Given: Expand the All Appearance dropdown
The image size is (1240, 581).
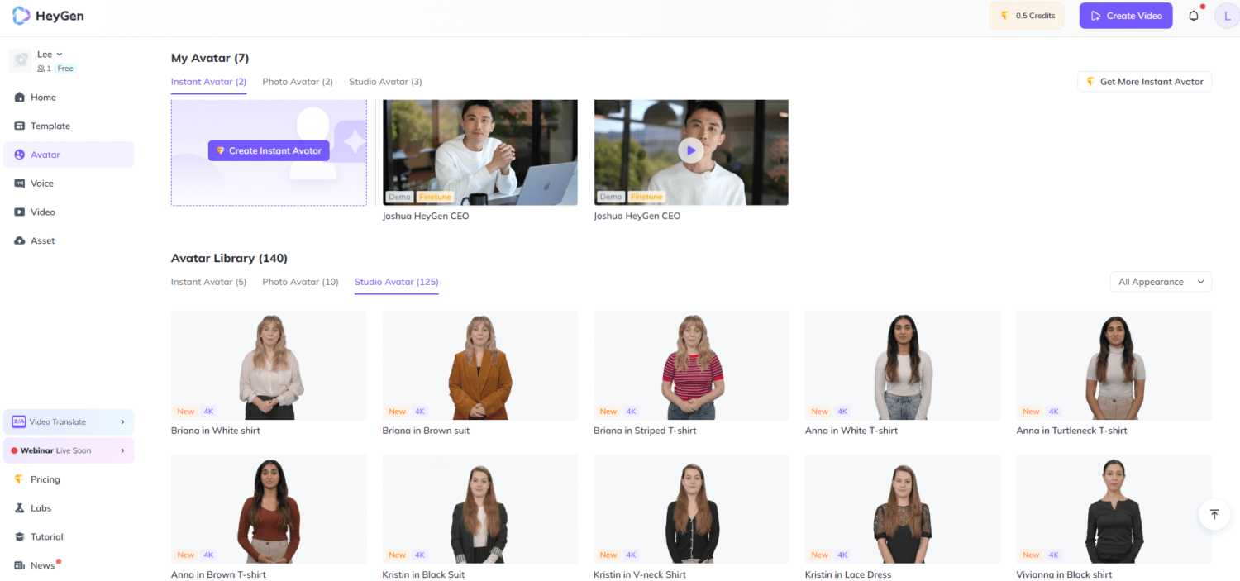Looking at the screenshot, I should tap(1160, 282).
